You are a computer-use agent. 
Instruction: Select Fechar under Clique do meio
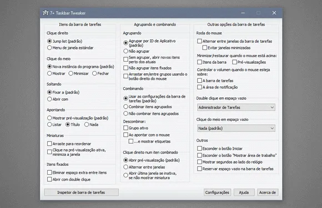pyautogui.click(x=94, y=73)
